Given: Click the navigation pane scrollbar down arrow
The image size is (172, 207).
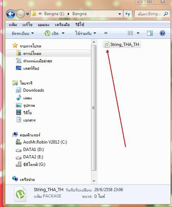Looking at the screenshot, I should (94, 181).
